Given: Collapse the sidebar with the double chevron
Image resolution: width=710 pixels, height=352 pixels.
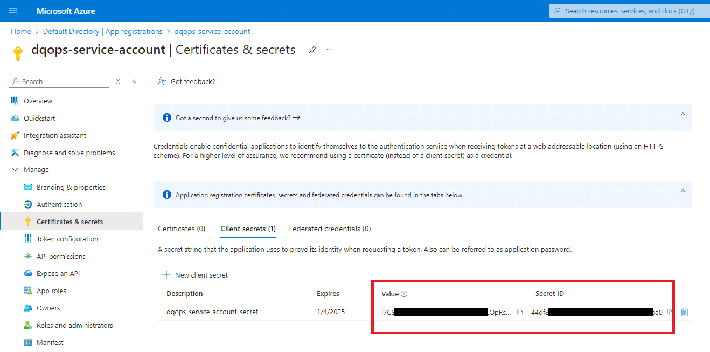Looking at the screenshot, I should pyautogui.click(x=134, y=81).
